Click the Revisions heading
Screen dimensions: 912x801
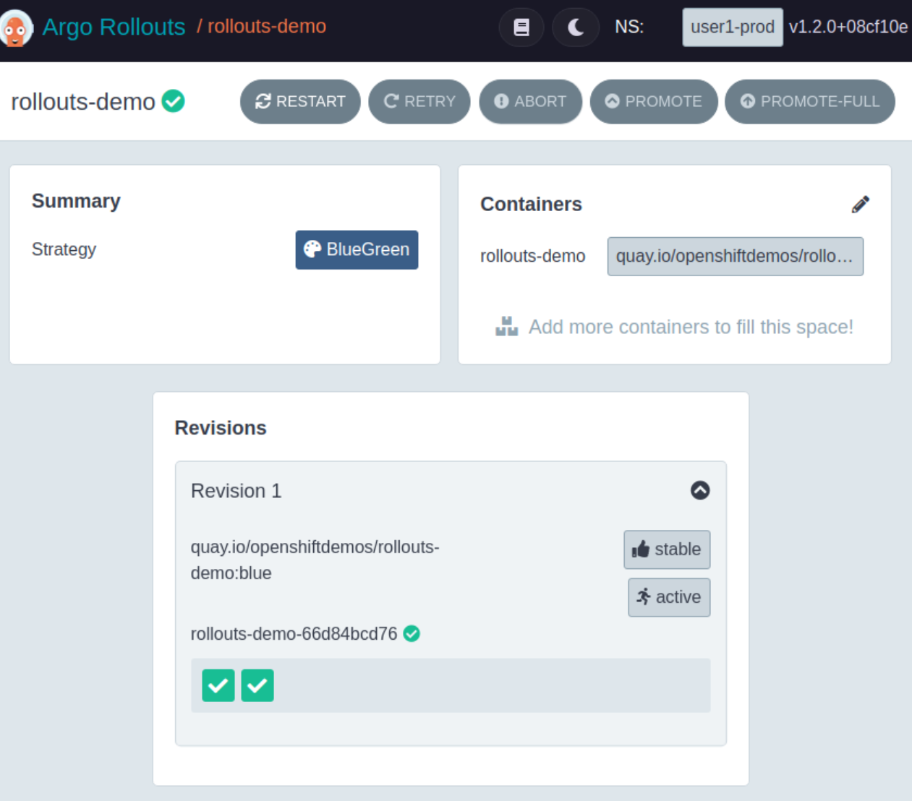tap(221, 428)
